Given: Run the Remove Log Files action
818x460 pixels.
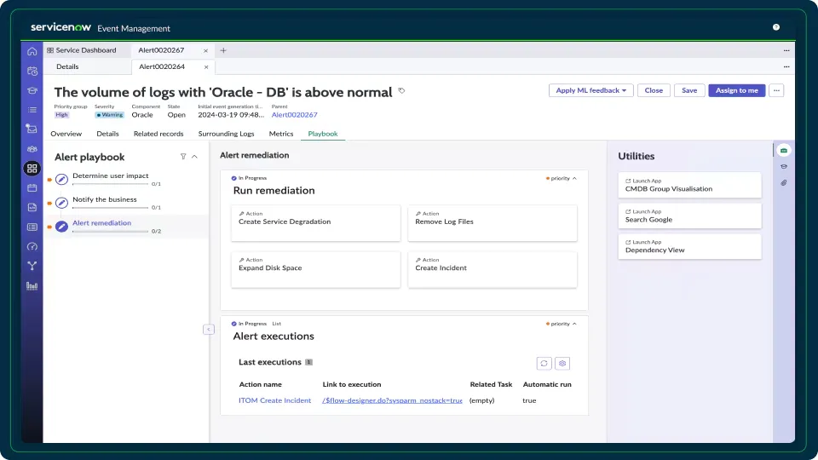Looking at the screenshot, I should point(493,222).
